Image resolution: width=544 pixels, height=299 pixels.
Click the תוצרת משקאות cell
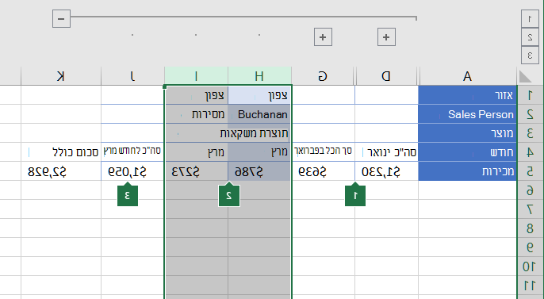(x=228, y=133)
